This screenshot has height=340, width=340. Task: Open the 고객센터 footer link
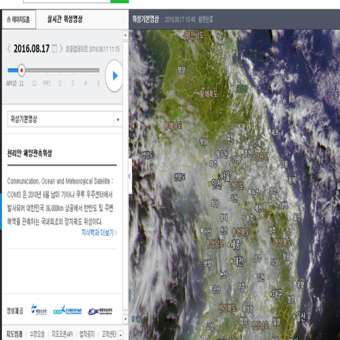pos(109,334)
